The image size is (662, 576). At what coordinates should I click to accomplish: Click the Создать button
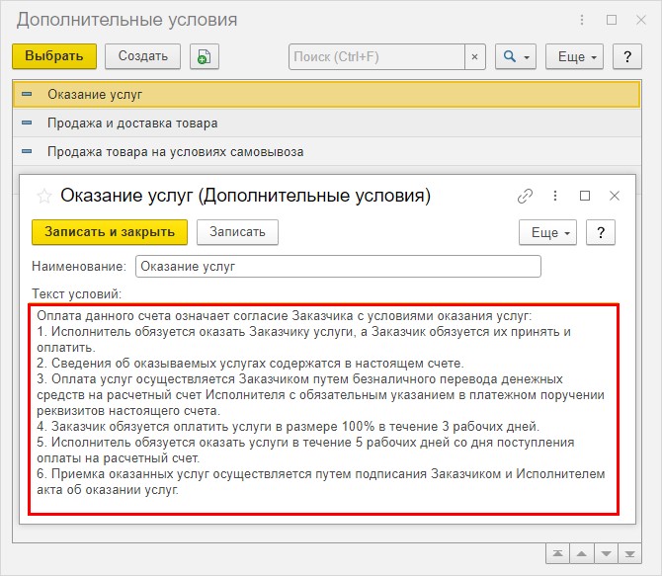142,56
